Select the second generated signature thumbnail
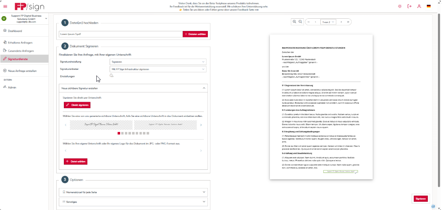This screenshot has height=210, width=442. tap(166, 125)
